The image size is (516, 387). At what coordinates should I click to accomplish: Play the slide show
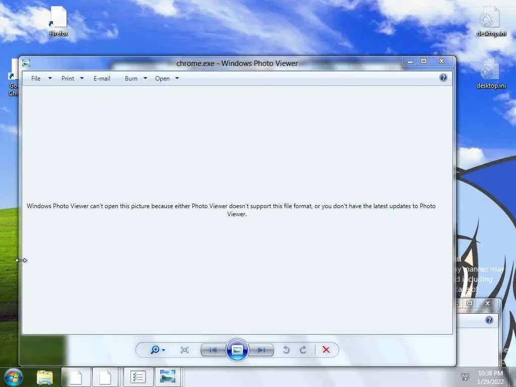[x=237, y=350]
